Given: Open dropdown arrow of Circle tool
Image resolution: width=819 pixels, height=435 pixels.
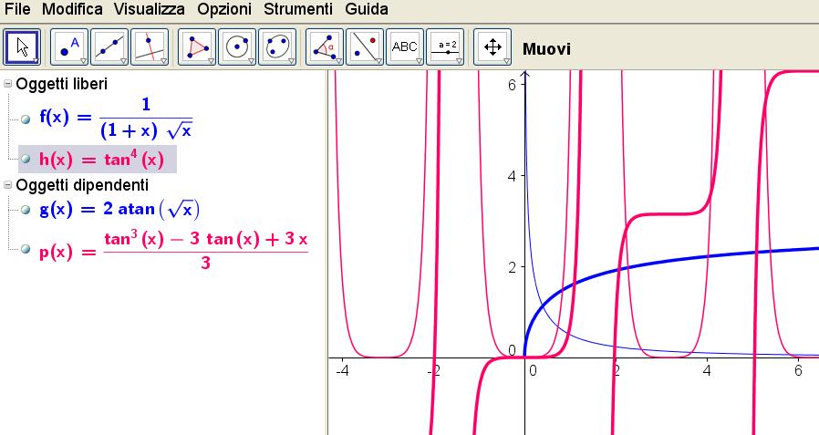Looking at the screenshot, I should (251, 61).
